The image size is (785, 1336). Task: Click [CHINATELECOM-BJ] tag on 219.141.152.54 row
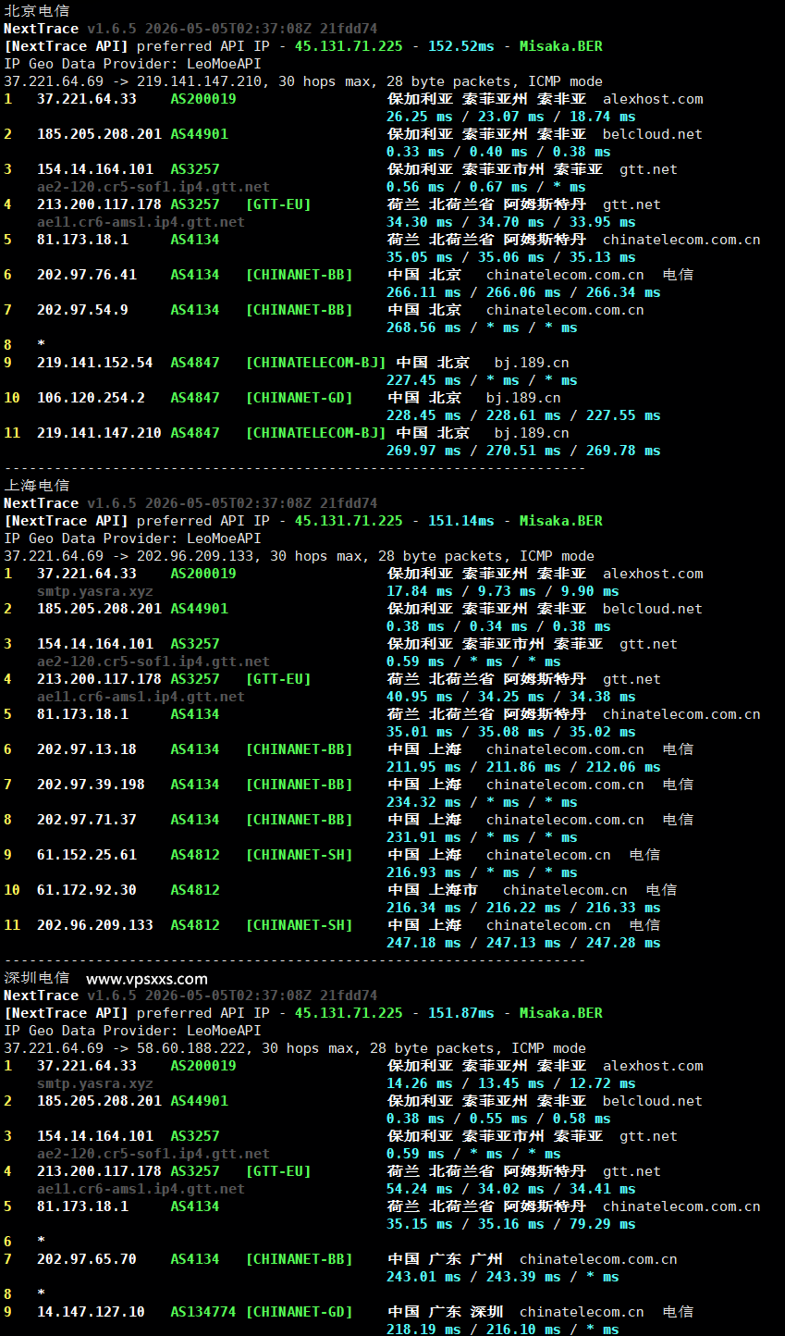[x=315, y=363]
